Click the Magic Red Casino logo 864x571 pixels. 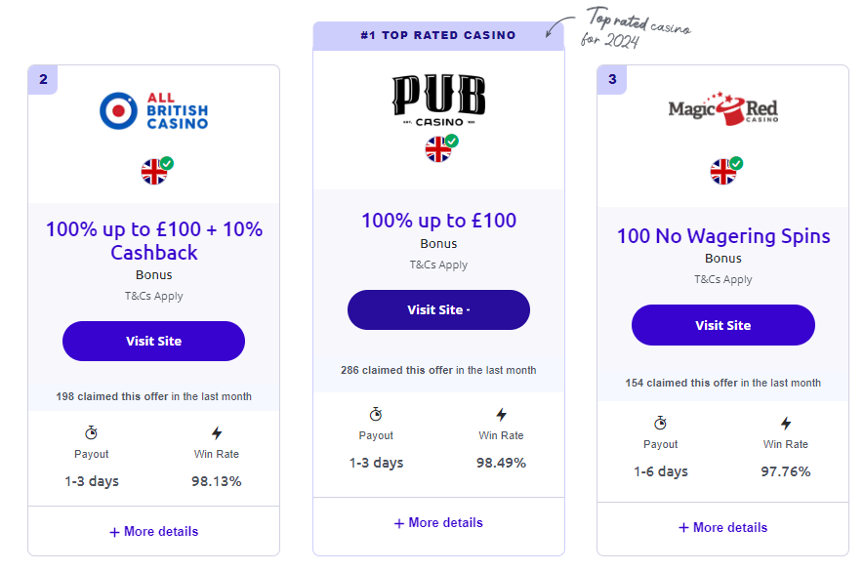pos(722,108)
